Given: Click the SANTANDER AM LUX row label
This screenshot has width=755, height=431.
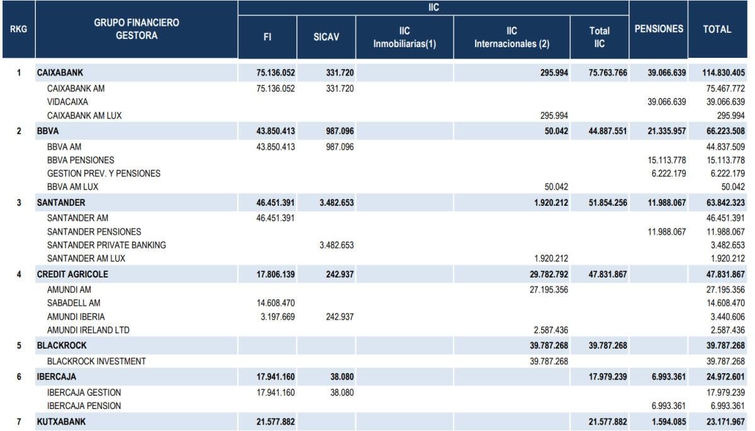Looking at the screenshot, I should 86,259.
